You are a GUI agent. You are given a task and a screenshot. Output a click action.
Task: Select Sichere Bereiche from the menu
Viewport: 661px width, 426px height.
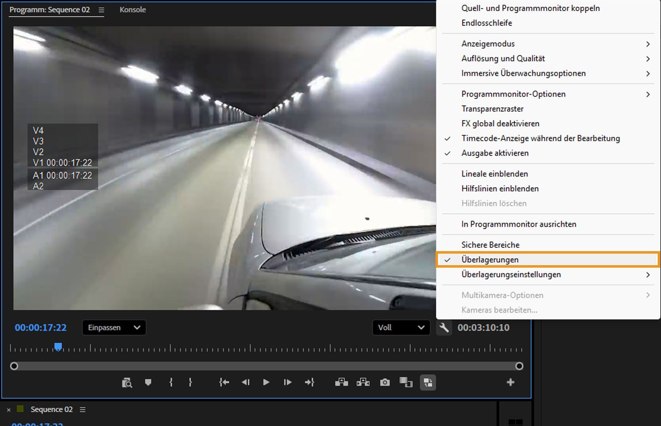point(490,245)
